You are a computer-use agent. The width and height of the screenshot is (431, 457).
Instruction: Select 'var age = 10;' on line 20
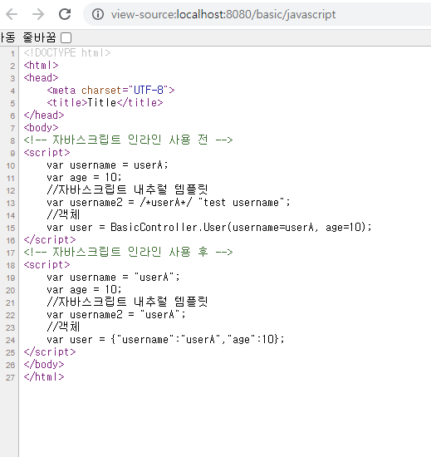tap(84, 290)
